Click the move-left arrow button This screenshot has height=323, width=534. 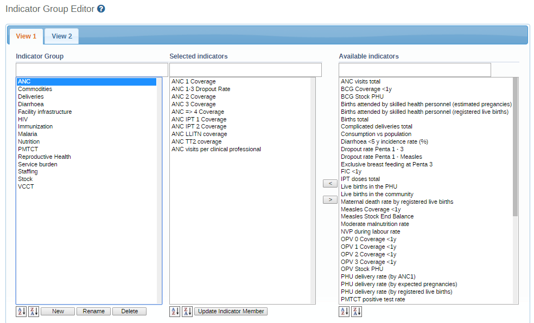pos(330,184)
